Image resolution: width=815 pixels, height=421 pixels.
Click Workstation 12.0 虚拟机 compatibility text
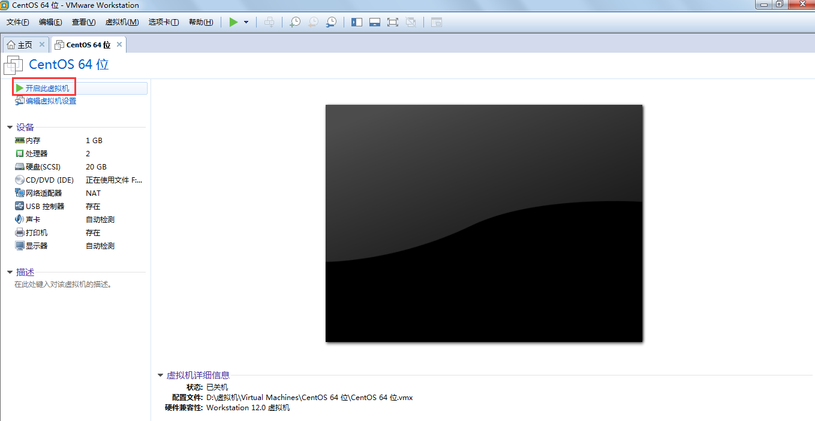pos(248,408)
